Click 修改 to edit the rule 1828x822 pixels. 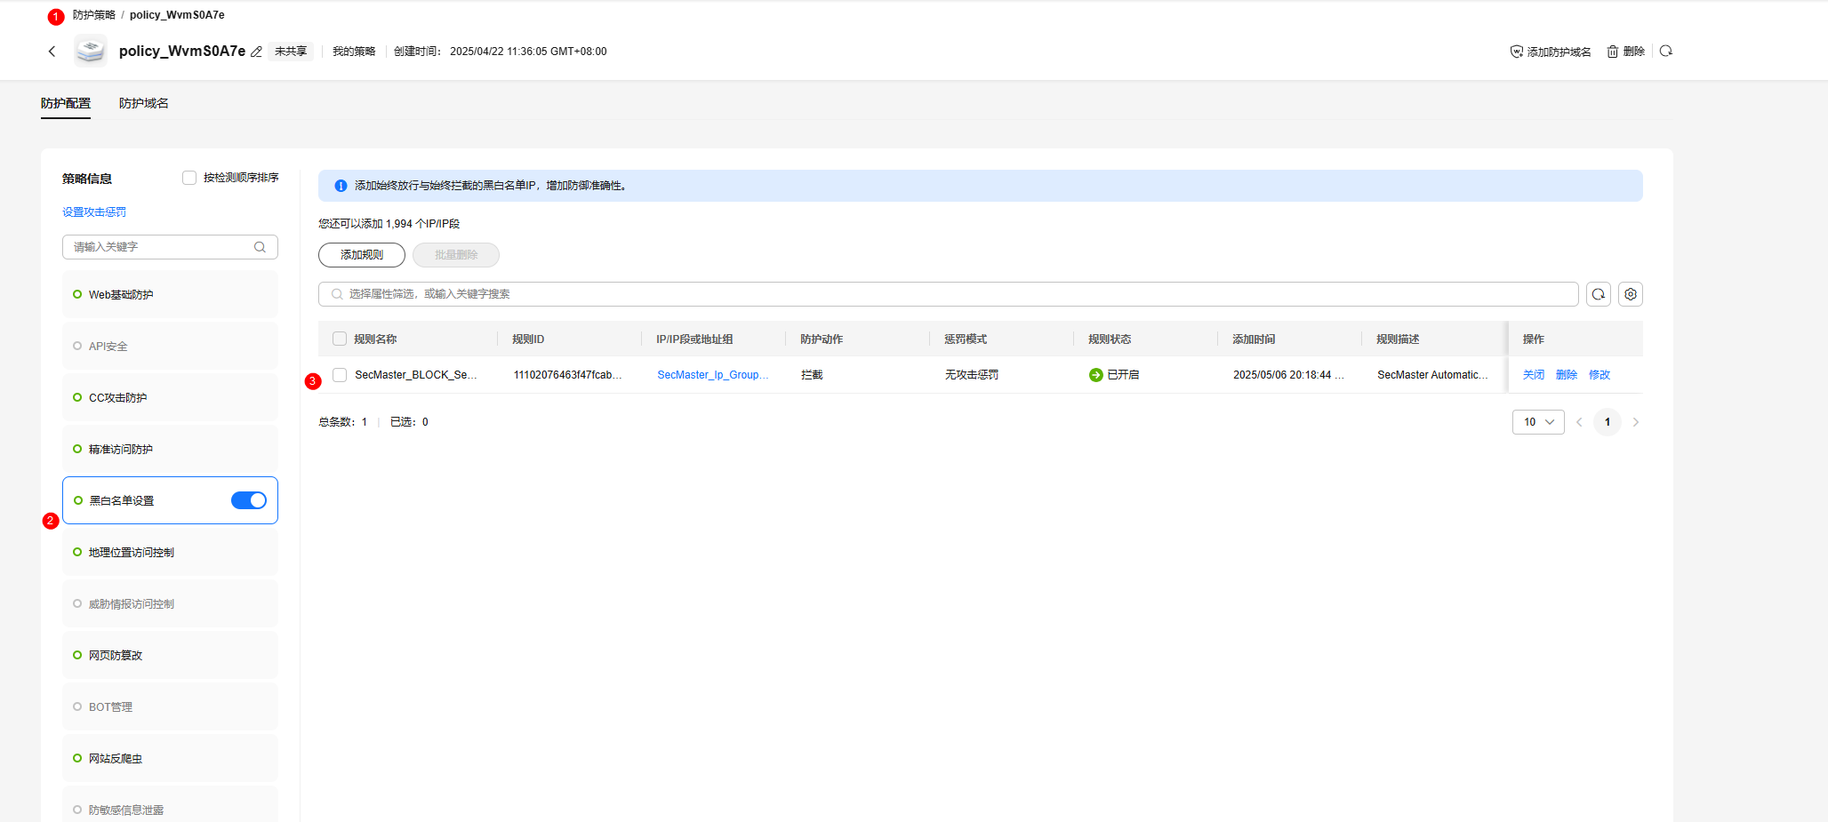click(1599, 375)
